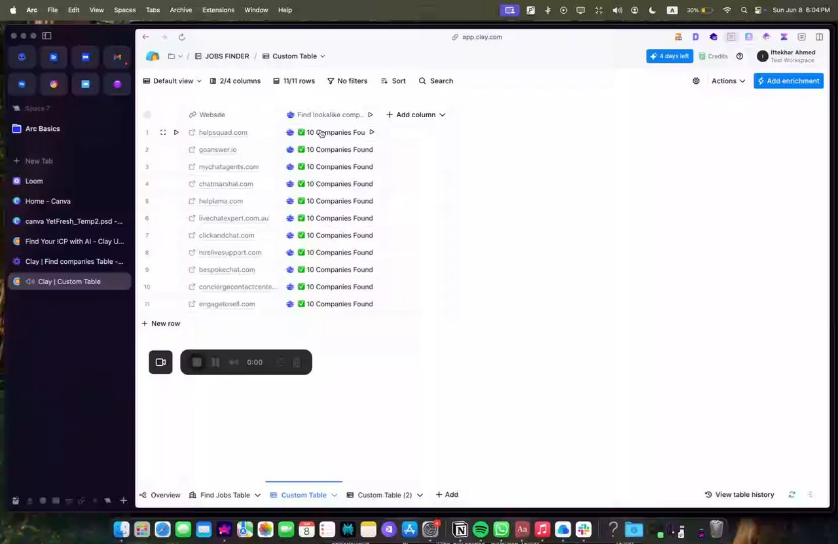Click the Sort button

[393, 81]
